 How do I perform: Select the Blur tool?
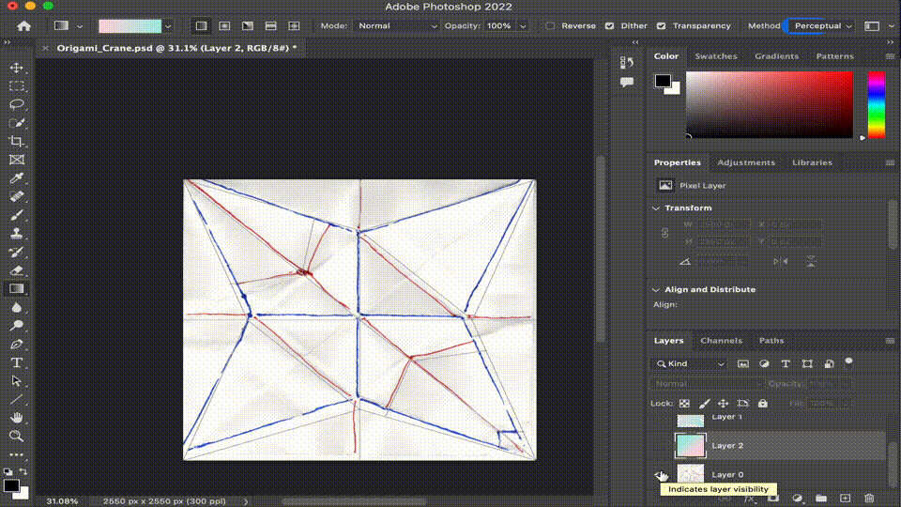pos(17,308)
